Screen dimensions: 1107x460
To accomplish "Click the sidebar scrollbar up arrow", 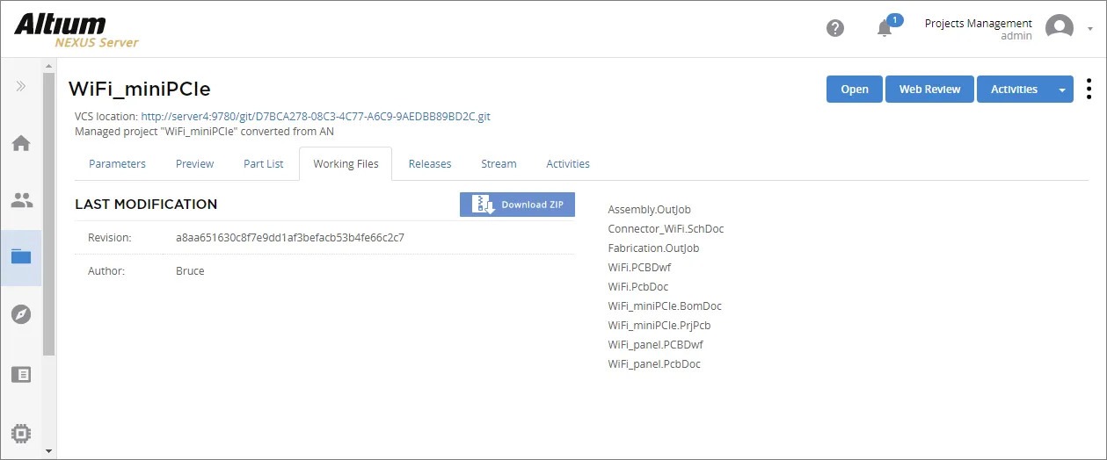I will pos(48,66).
